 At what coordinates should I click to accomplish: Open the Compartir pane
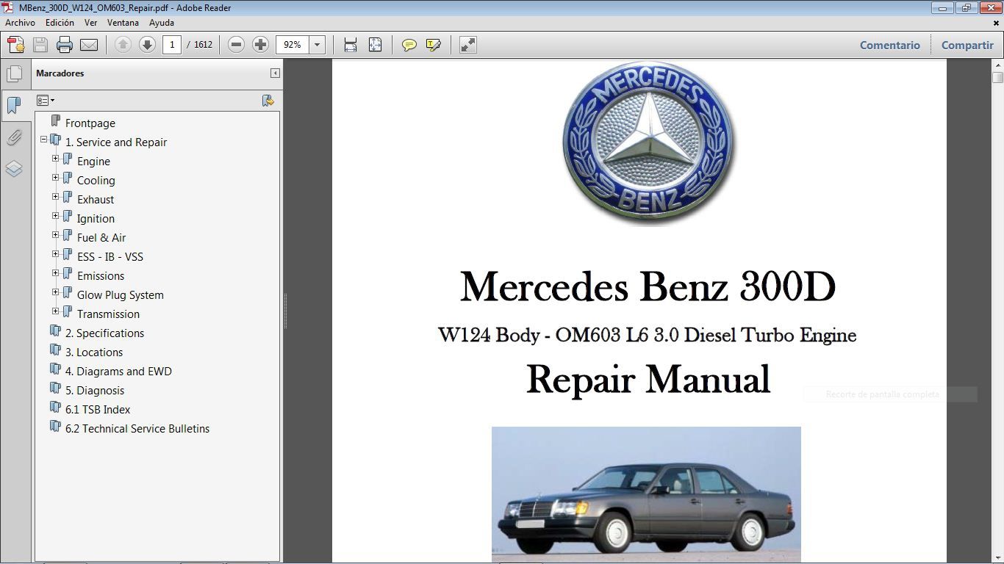pos(967,45)
